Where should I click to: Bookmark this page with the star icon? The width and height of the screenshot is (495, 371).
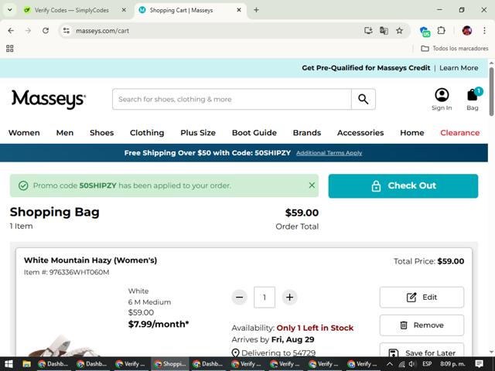point(399,31)
